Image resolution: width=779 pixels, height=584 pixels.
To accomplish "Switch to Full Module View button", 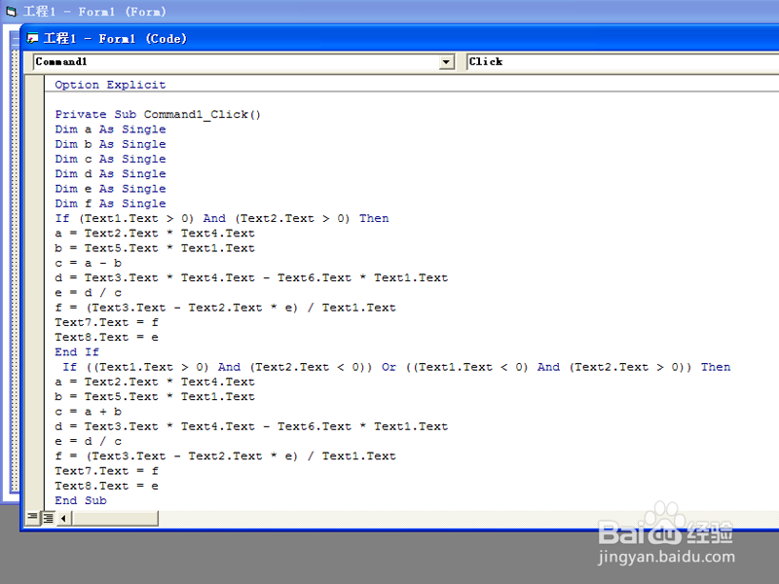I will tap(48, 518).
